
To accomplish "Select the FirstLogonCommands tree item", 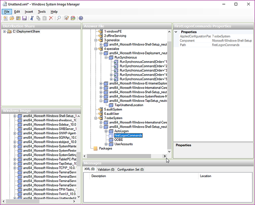I will coord(128,135).
